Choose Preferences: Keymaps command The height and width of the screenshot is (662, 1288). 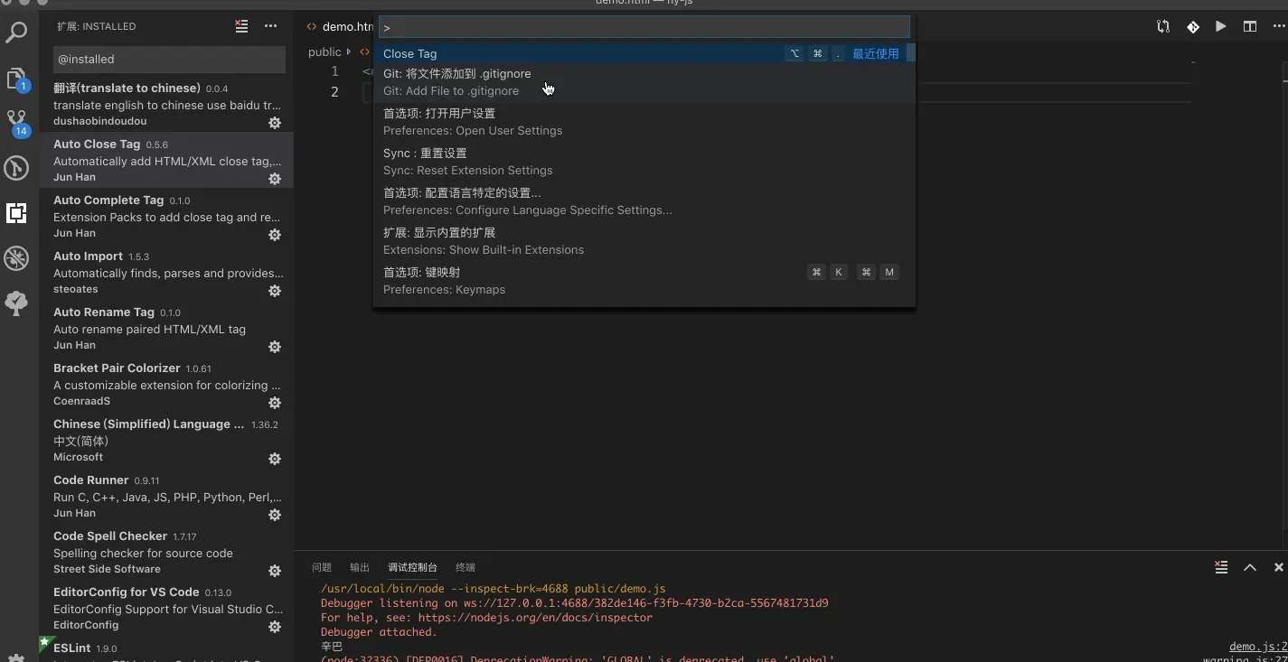tap(644, 281)
